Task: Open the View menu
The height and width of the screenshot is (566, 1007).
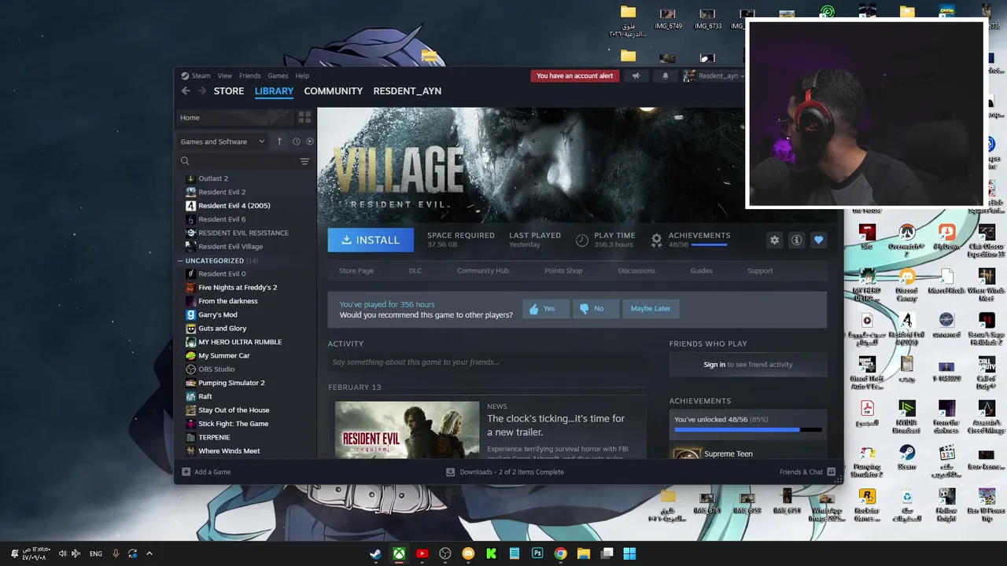Action: 225,76
